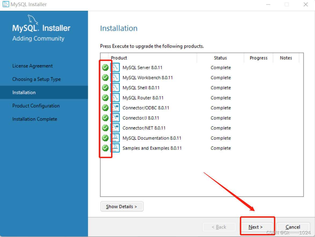
Task: Select the MySQL Workbench 8.0.11 row name
Action: 148,78
